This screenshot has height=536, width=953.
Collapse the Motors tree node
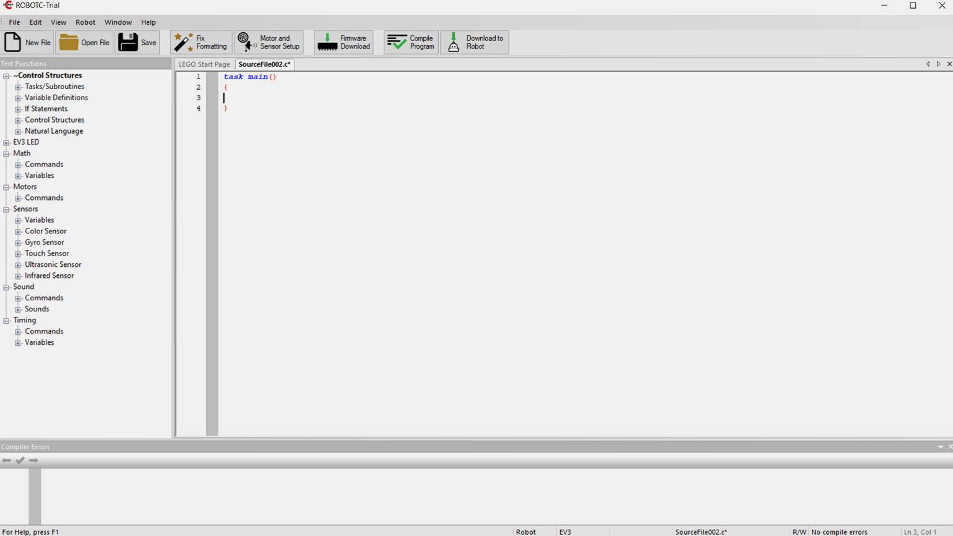6,187
